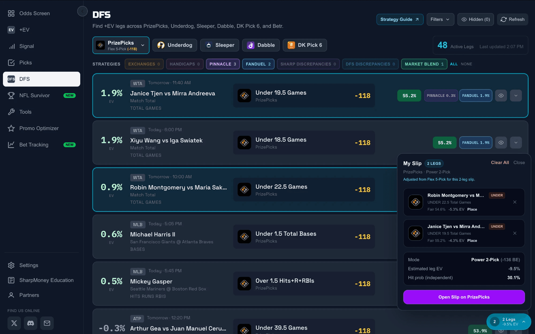Switch to the Sleeper tab
This screenshot has width=535, height=334.
coord(220,45)
